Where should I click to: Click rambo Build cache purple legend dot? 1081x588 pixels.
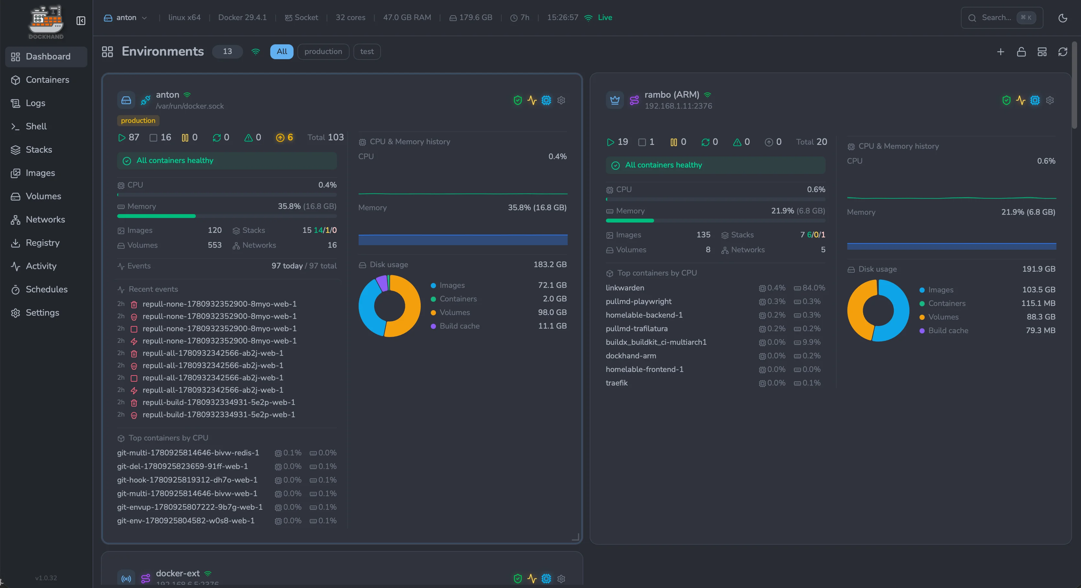coord(922,331)
